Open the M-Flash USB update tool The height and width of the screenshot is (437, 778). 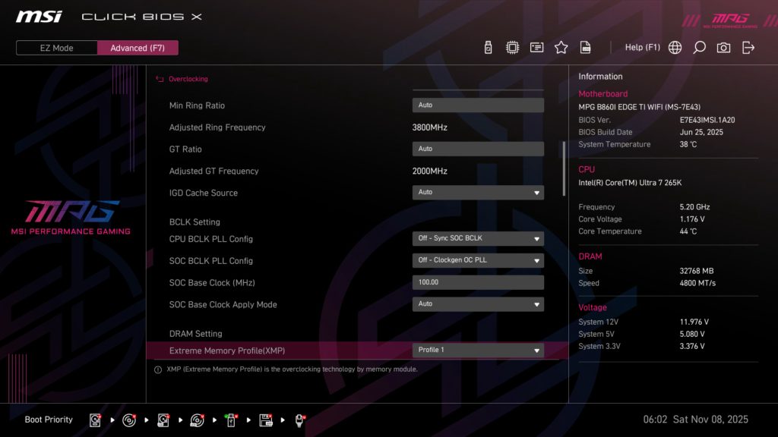click(x=487, y=46)
